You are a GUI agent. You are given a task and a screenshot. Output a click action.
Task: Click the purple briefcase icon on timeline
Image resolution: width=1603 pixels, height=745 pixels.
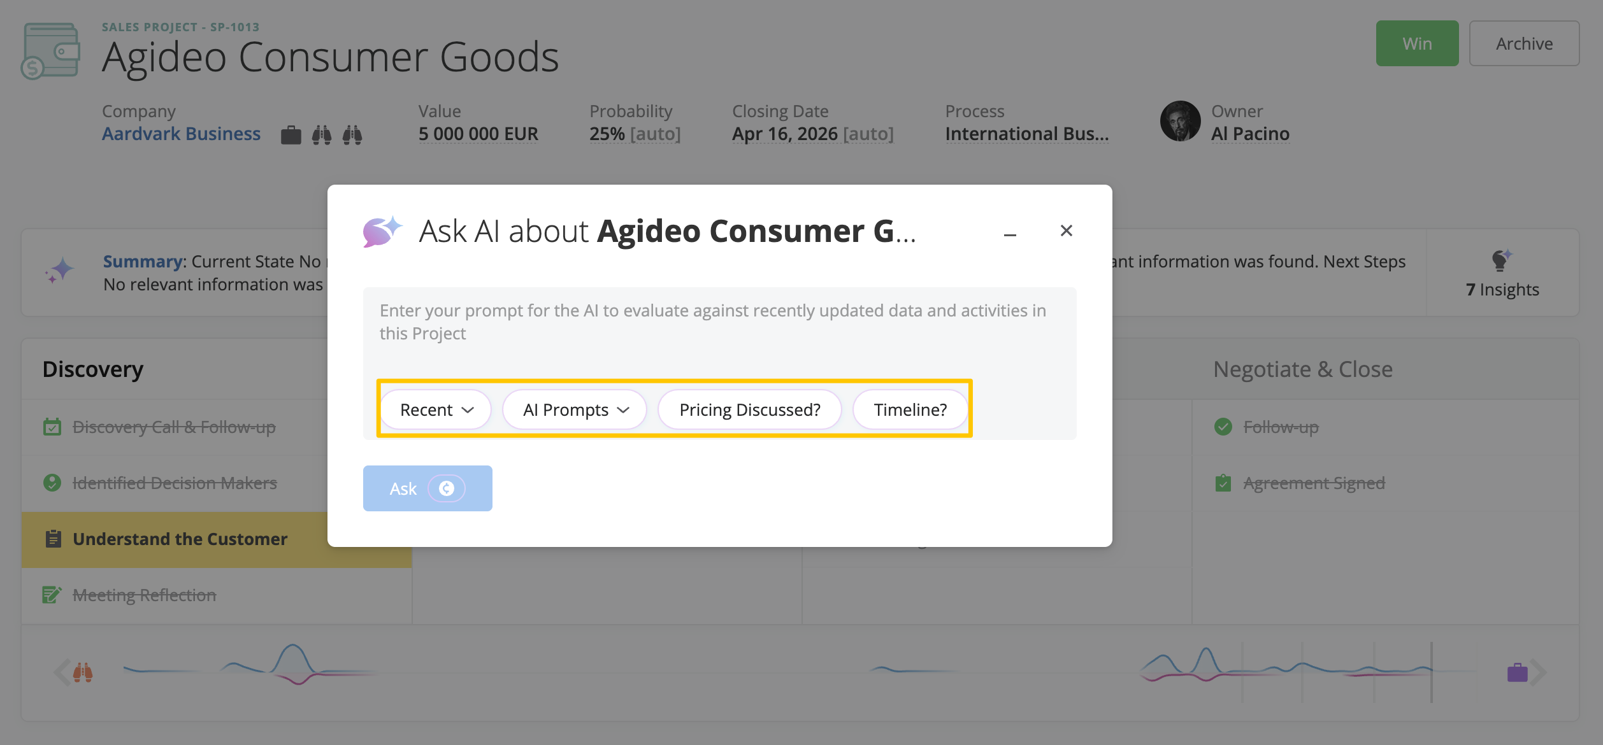click(x=1517, y=672)
